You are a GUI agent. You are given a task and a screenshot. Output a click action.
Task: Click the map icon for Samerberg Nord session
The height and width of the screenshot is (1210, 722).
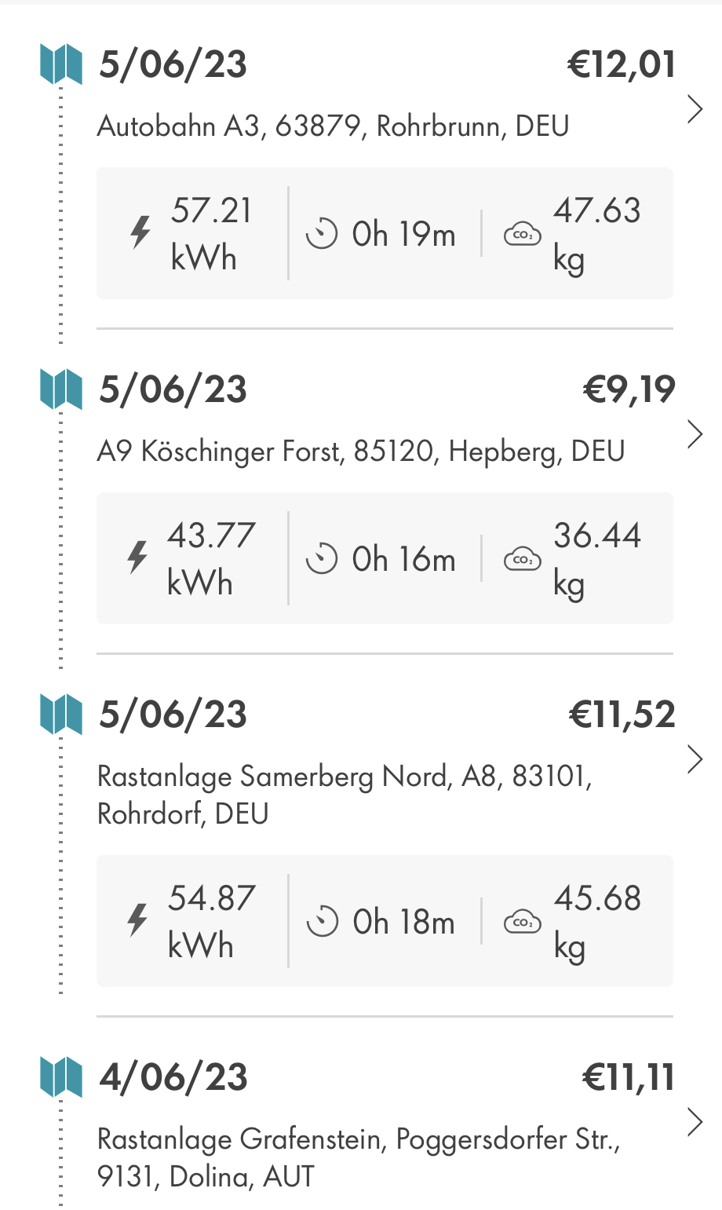click(x=61, y=715)
